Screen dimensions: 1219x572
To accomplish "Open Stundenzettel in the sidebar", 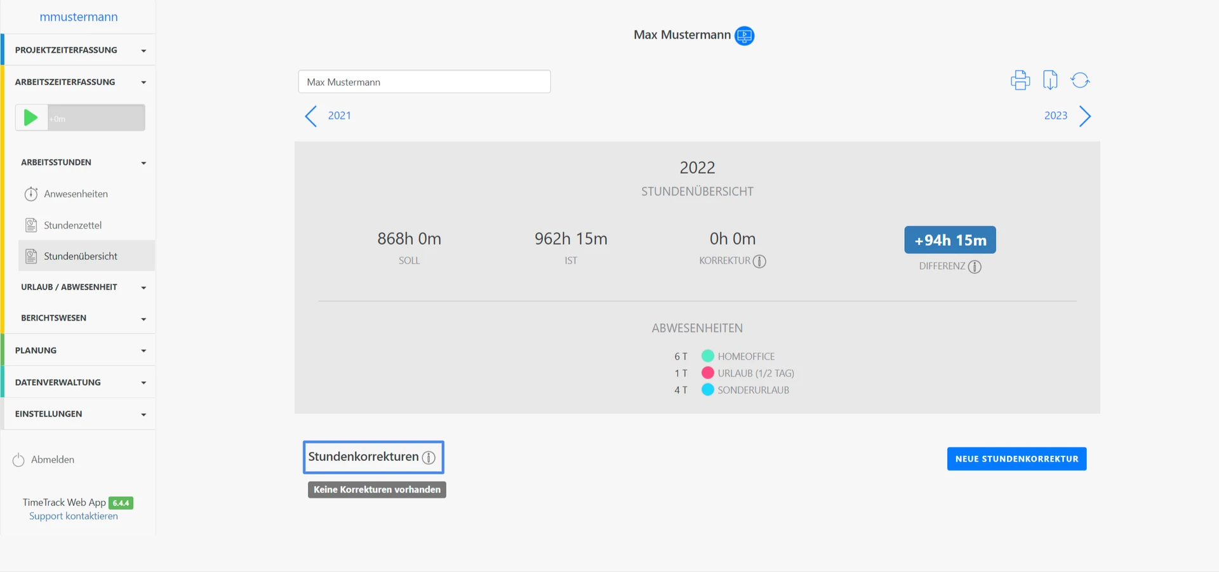I will point(72,225).
